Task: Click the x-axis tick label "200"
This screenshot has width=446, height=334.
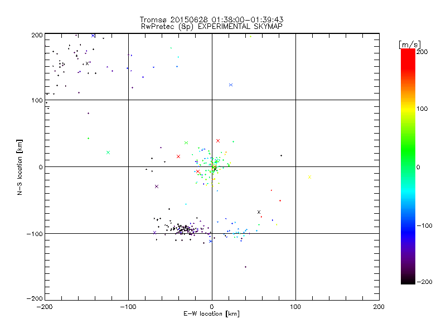Action: 379,307
